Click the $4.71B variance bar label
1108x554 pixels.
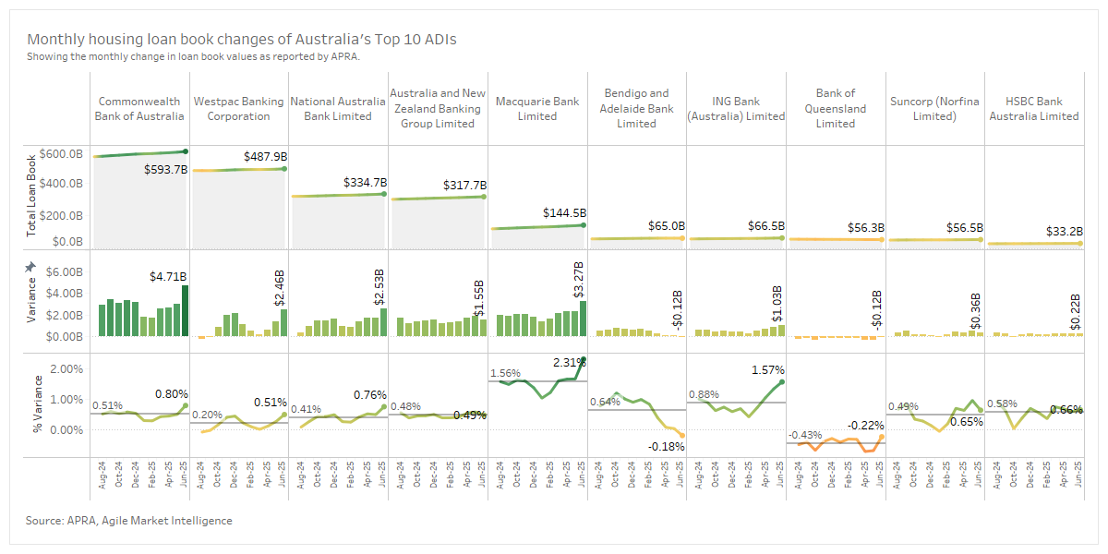(168, 276)
